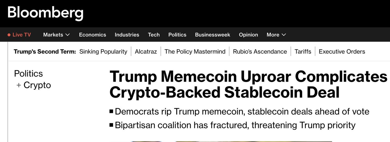Expand the Markets dropdown menu
The image size is (390, 142).
[56, 35]
